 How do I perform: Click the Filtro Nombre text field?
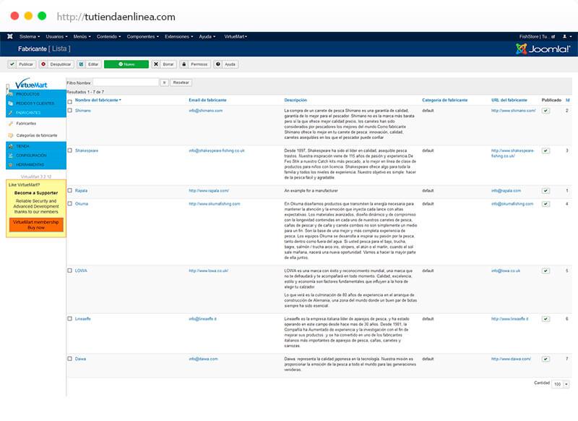[x=126, y=83]
